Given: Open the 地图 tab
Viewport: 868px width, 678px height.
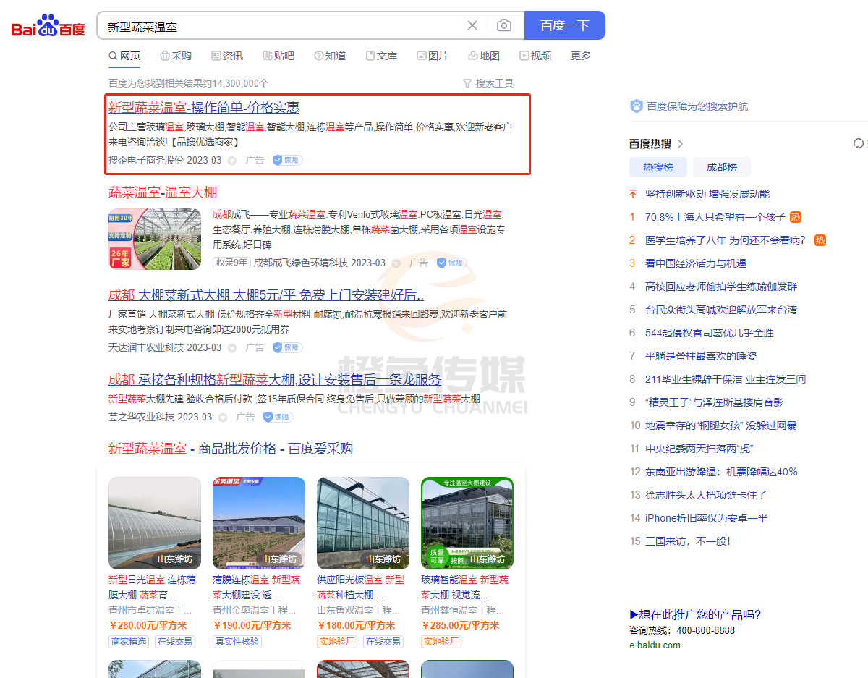Looking at the screenshot, I should coord(484,56).
